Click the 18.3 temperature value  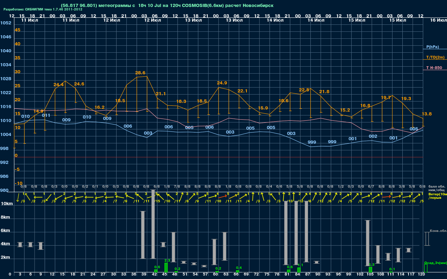181,101
